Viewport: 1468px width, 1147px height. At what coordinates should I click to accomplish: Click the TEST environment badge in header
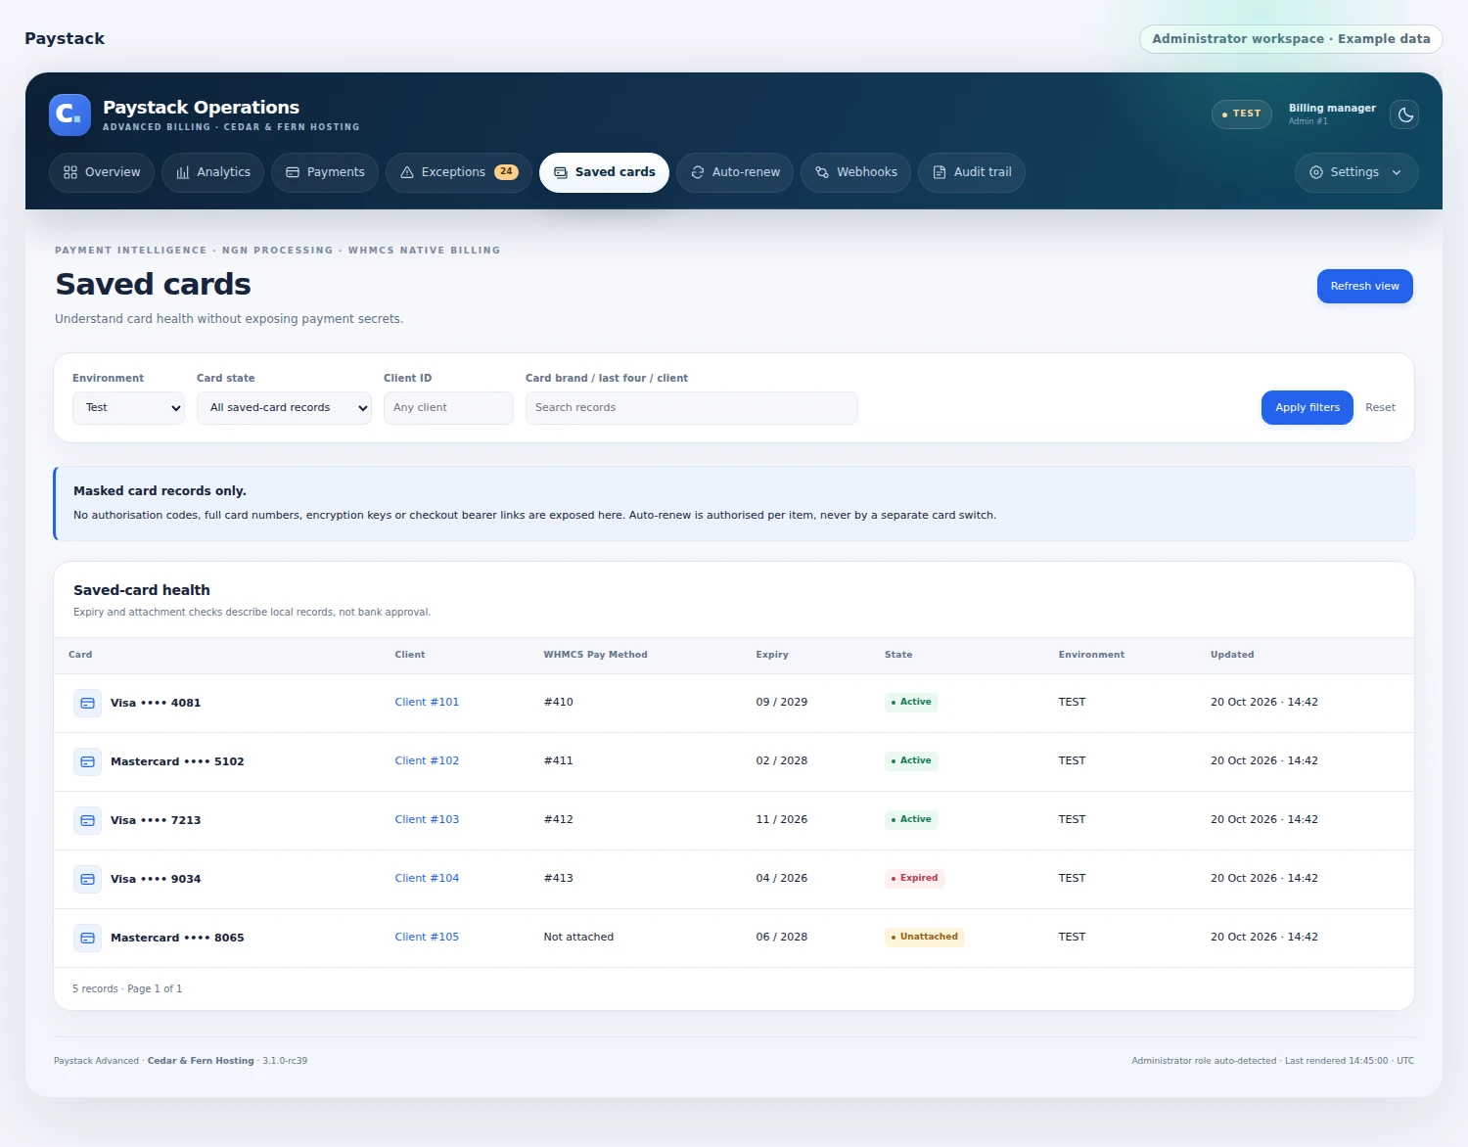pos(1242,115)
